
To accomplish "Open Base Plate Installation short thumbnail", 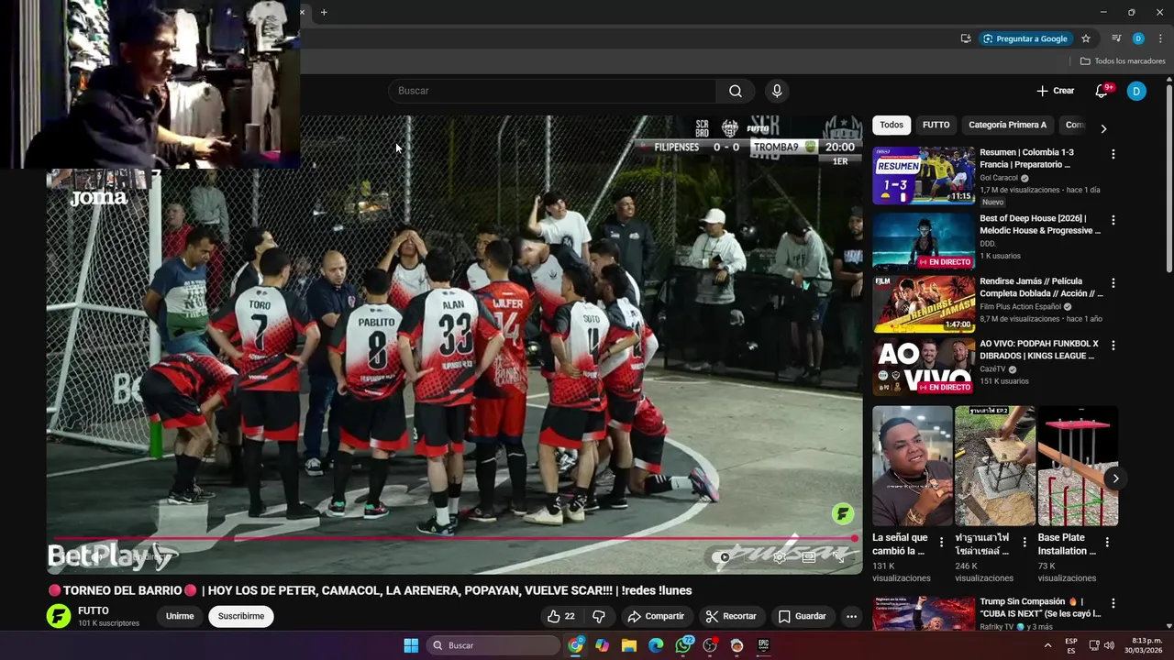I will [x=1078, y=467].
